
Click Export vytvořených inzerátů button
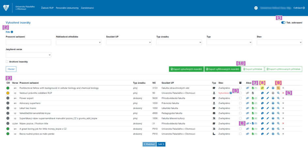tap(186, 69)
